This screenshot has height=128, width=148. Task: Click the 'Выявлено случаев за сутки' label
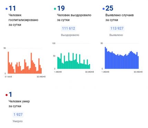pos(119,18)
